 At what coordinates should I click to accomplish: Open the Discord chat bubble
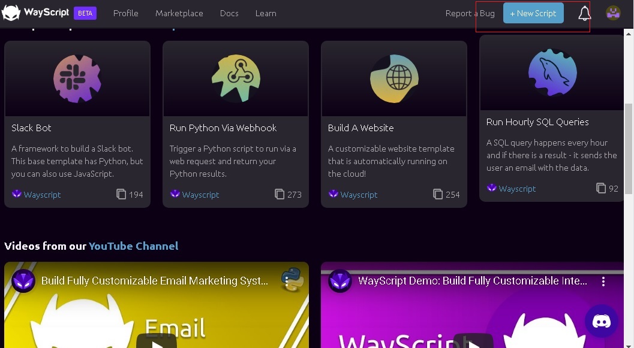point(601,322)
